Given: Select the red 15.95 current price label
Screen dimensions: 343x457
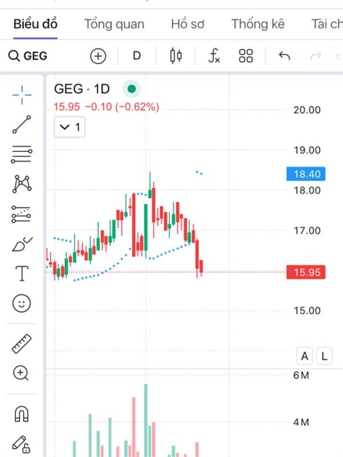Looking at the screenshot, I should point(306,272).
